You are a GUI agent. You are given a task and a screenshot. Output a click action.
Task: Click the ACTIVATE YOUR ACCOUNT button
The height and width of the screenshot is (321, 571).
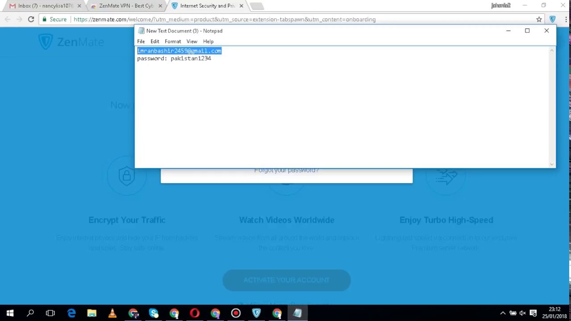tap(286, 280)
